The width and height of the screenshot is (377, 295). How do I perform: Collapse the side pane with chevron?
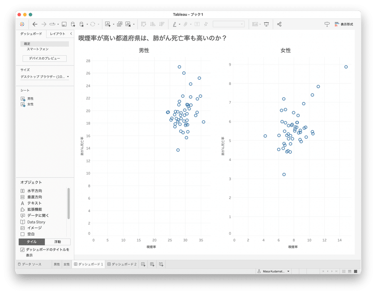click(x=71, y=34)
